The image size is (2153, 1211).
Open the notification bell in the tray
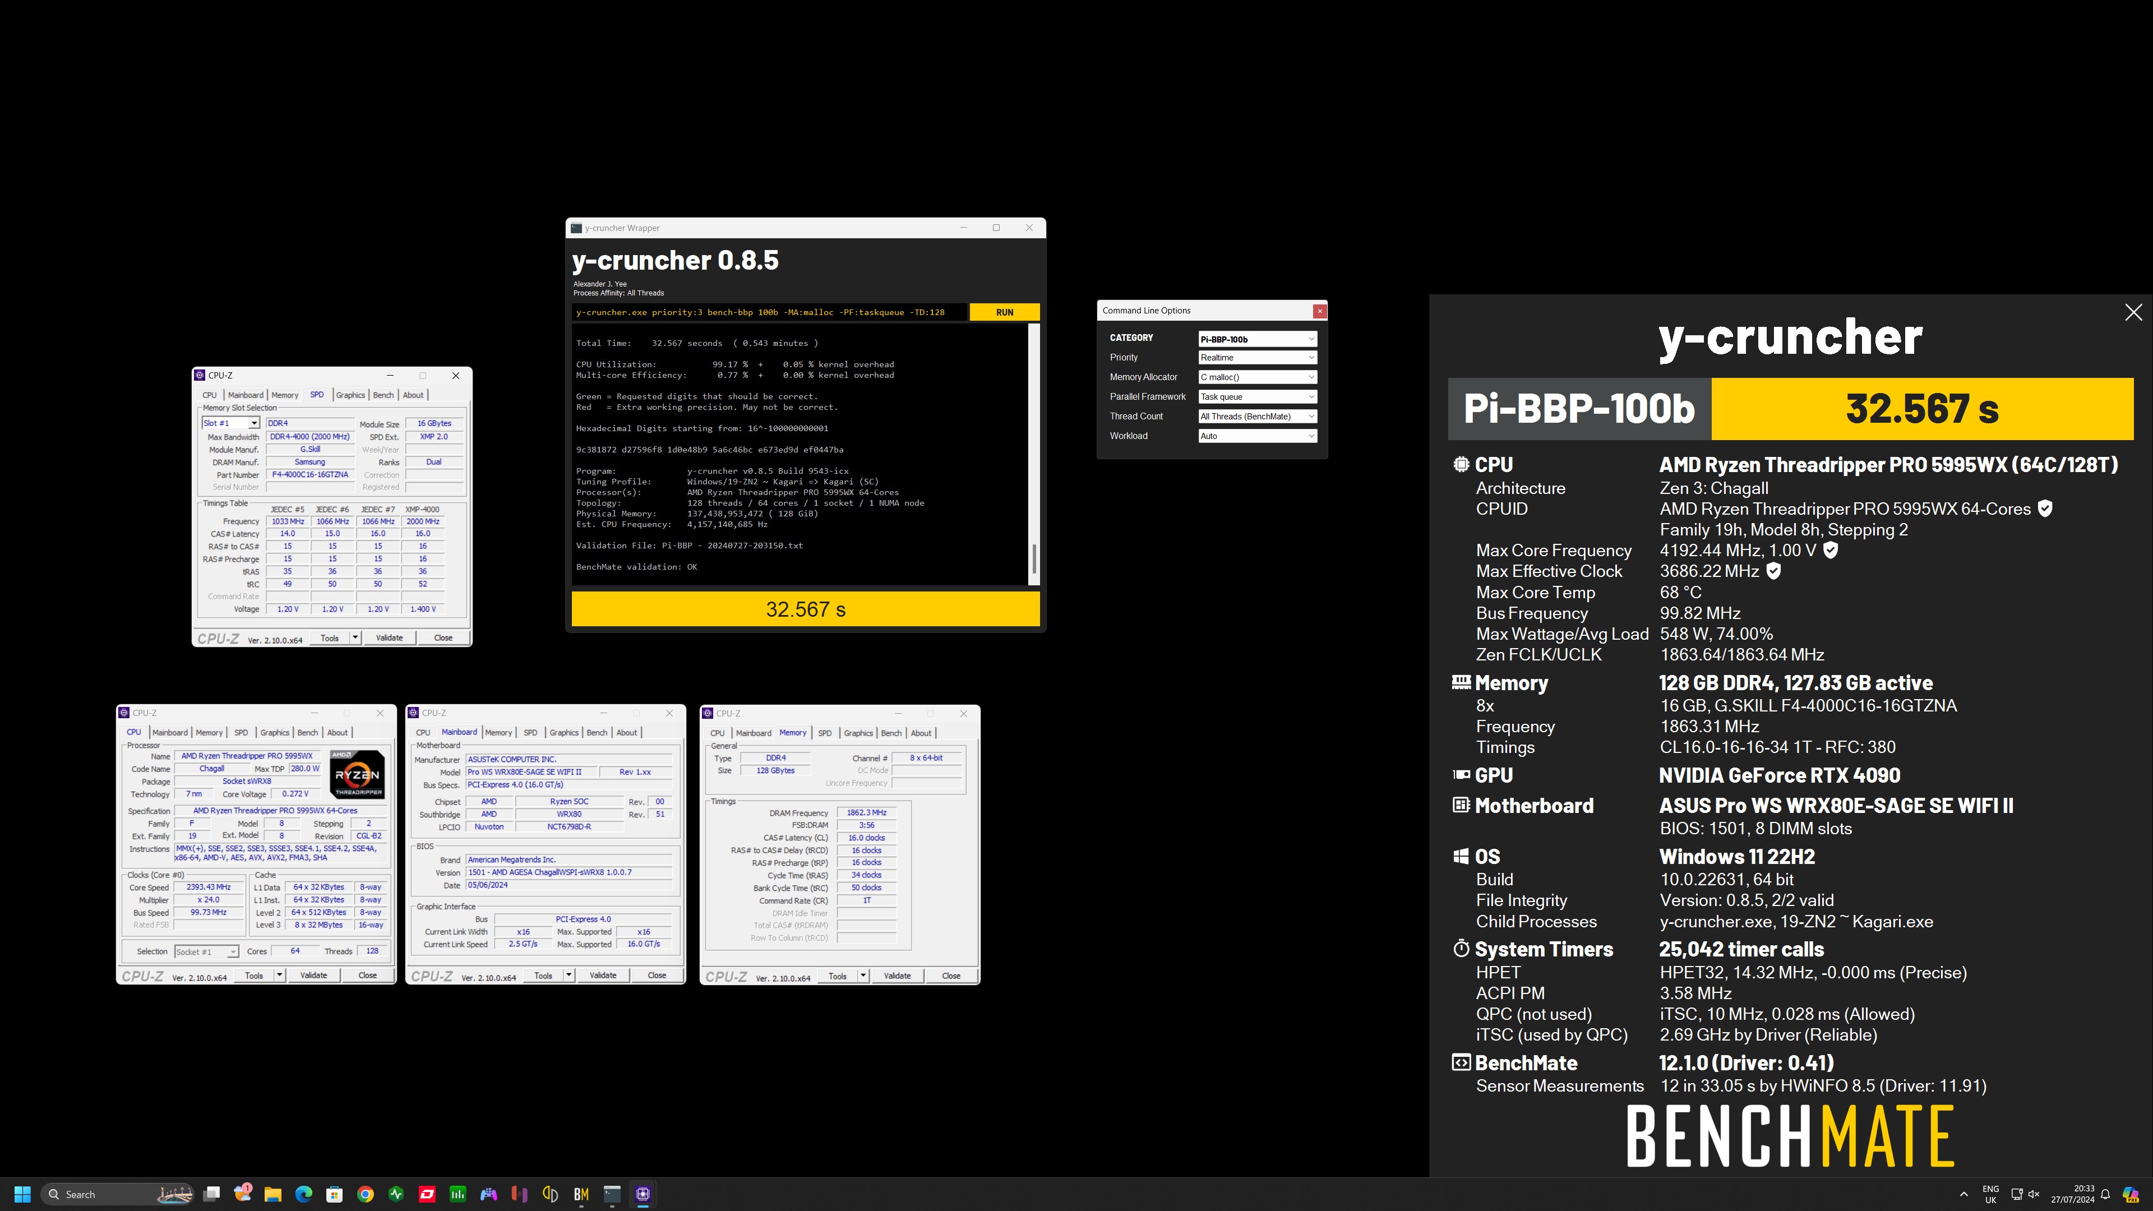(2106, 1194)
